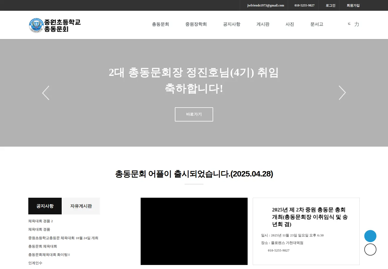Click the 일시 : 2025년 11월 23일 text
This screenshot has height=269, width=388.
(x=292, y=235)
